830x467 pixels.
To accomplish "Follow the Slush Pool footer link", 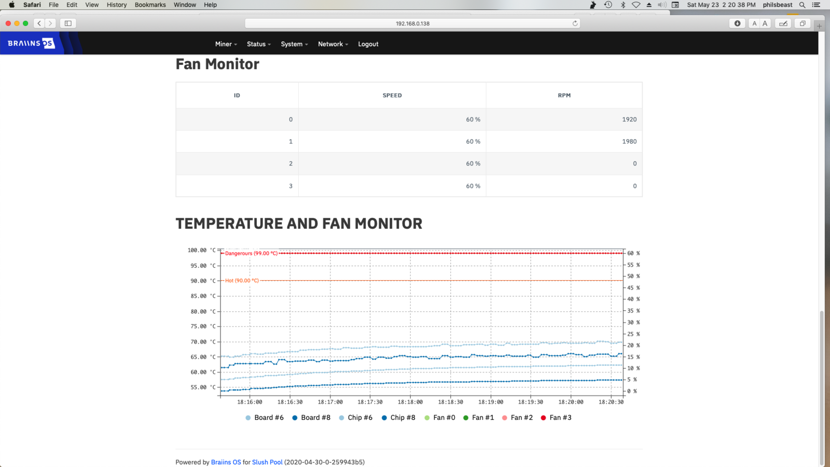I will [x=267, y=462].
